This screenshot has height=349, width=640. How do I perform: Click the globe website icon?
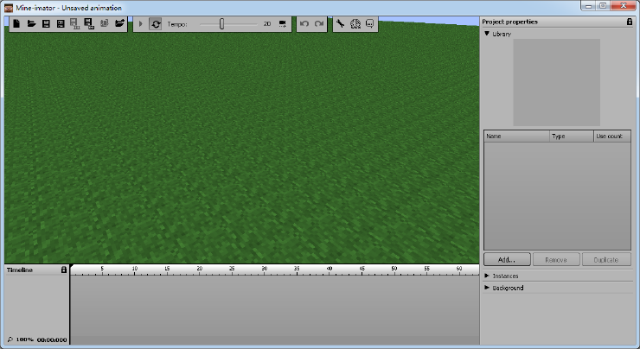coord(355,24)
